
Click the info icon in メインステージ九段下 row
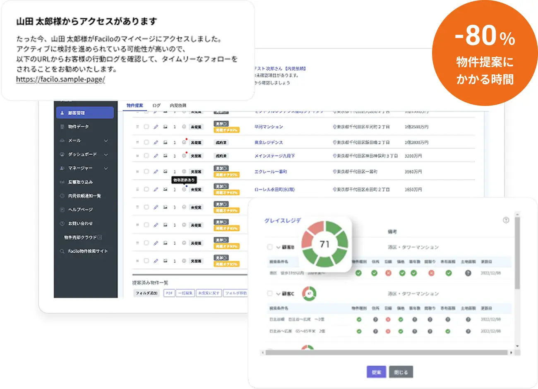coord(184,156)
